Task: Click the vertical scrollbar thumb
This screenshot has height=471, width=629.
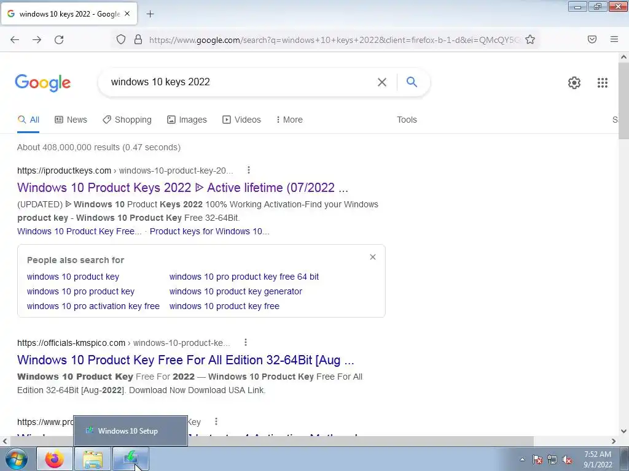Action: pos(624,100)
